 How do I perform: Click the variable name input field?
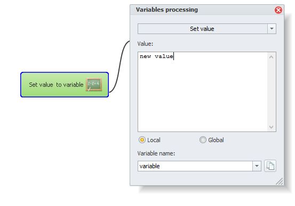(x=195, y=166)
